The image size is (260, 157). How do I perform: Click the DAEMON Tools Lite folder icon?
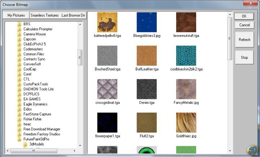19,89
